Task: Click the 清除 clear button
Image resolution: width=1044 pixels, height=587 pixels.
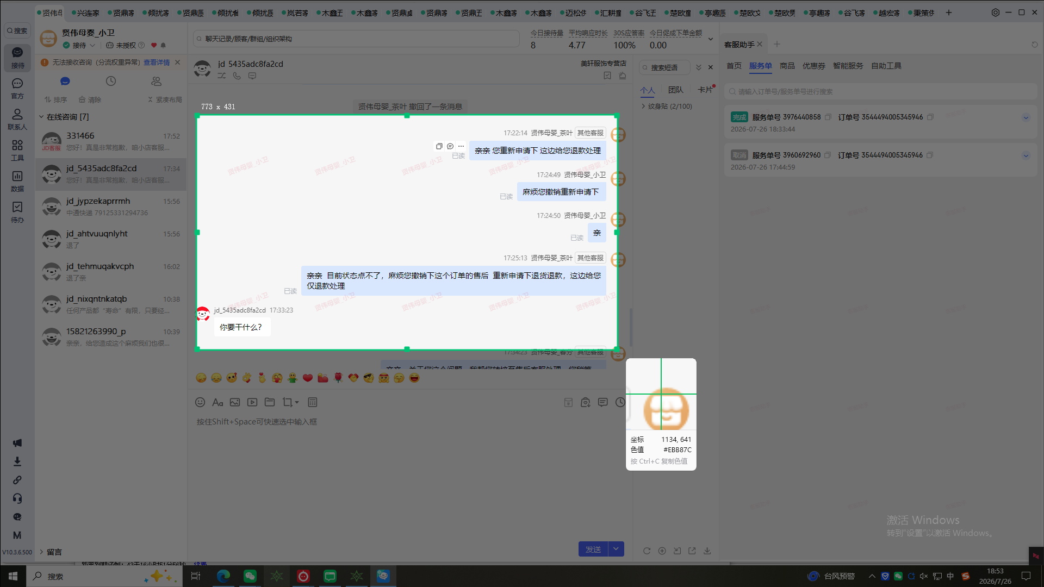Action: [x=90, y=99]
